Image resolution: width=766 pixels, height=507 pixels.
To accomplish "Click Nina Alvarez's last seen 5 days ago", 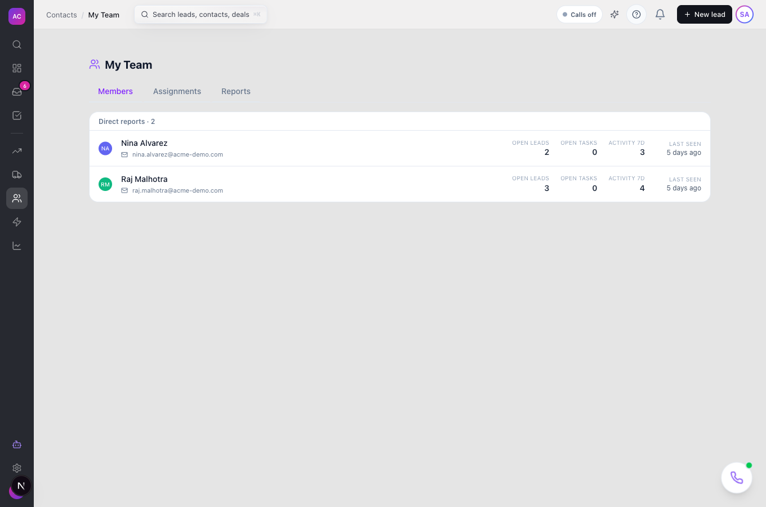I will pyautogui.click(x=684, y=153).
